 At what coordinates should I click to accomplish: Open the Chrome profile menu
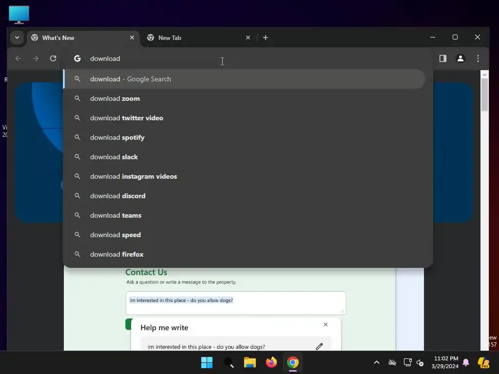pos(460,58)
